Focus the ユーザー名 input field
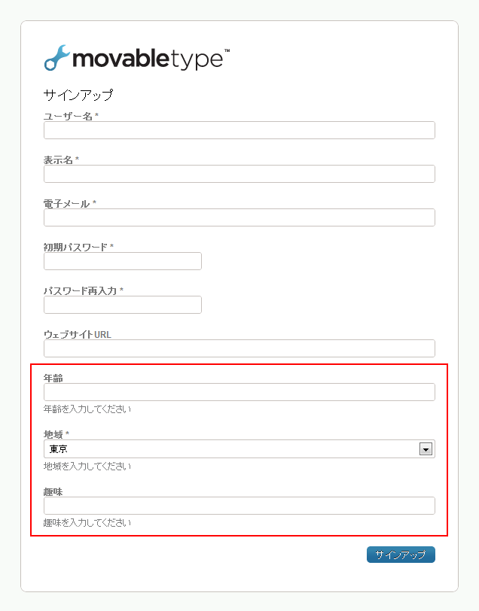The width and height of the screenshot is (479, 611). (239, 130)
